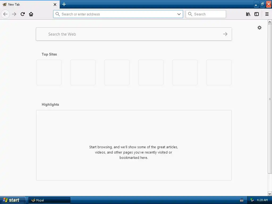Focus the Search the Web field
This screenshot has width=272, height=204.
tap(134, 34)
